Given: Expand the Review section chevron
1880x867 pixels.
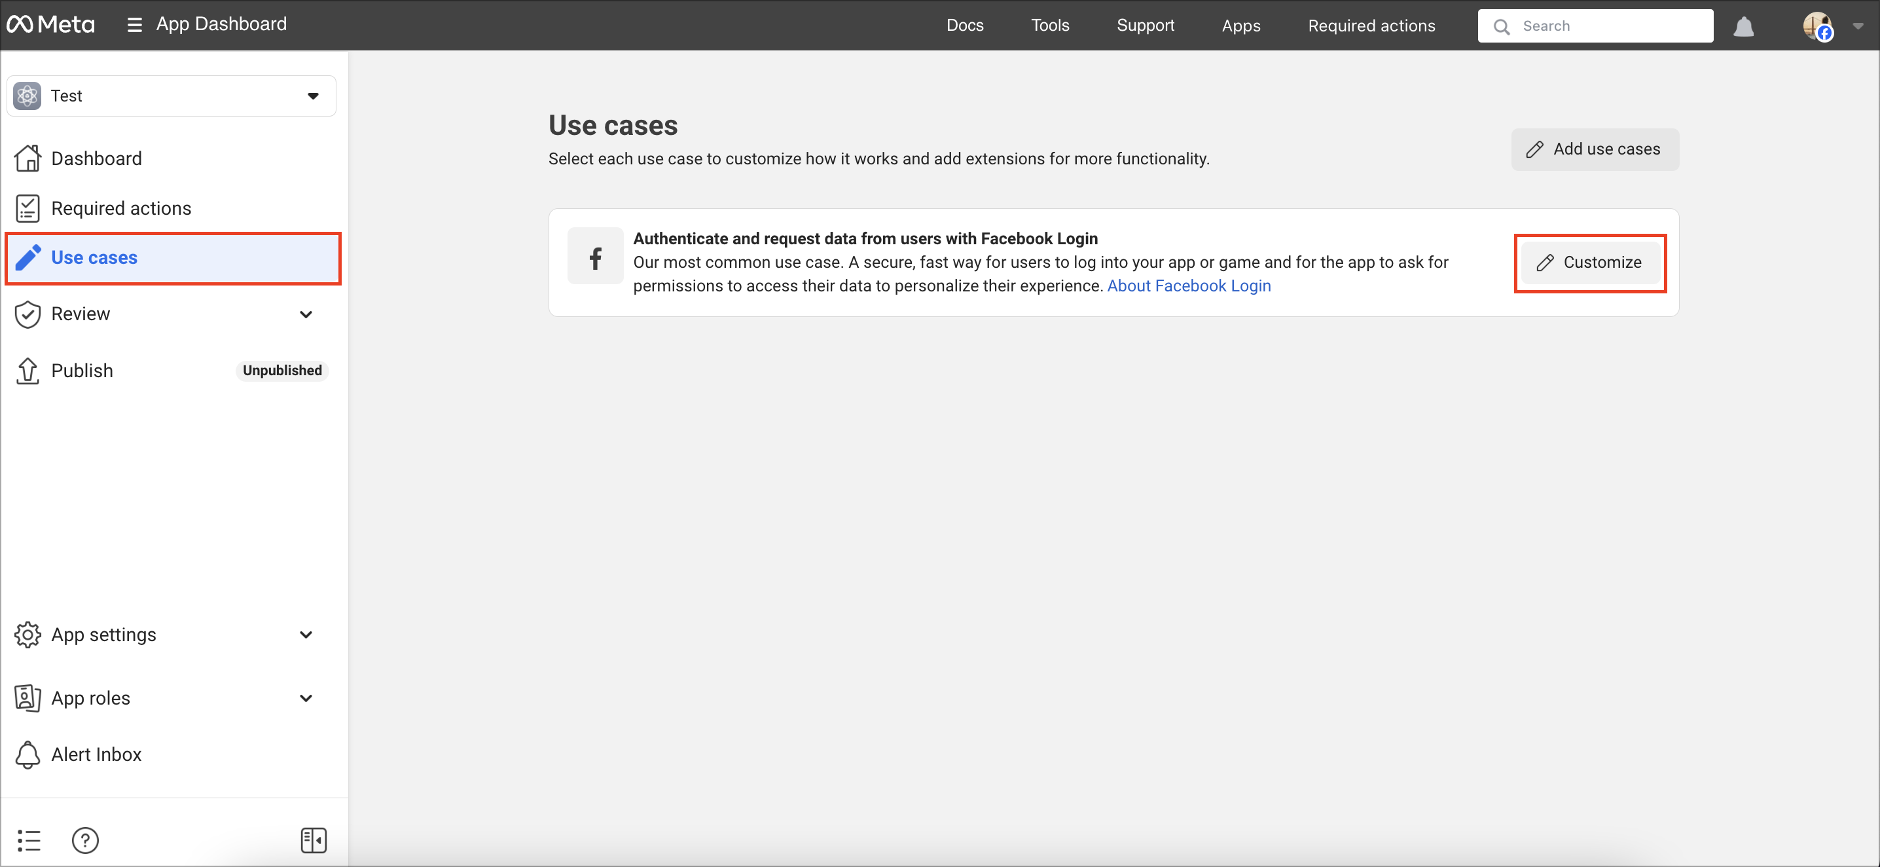Looking at the screenshot, I should (306, 314).
